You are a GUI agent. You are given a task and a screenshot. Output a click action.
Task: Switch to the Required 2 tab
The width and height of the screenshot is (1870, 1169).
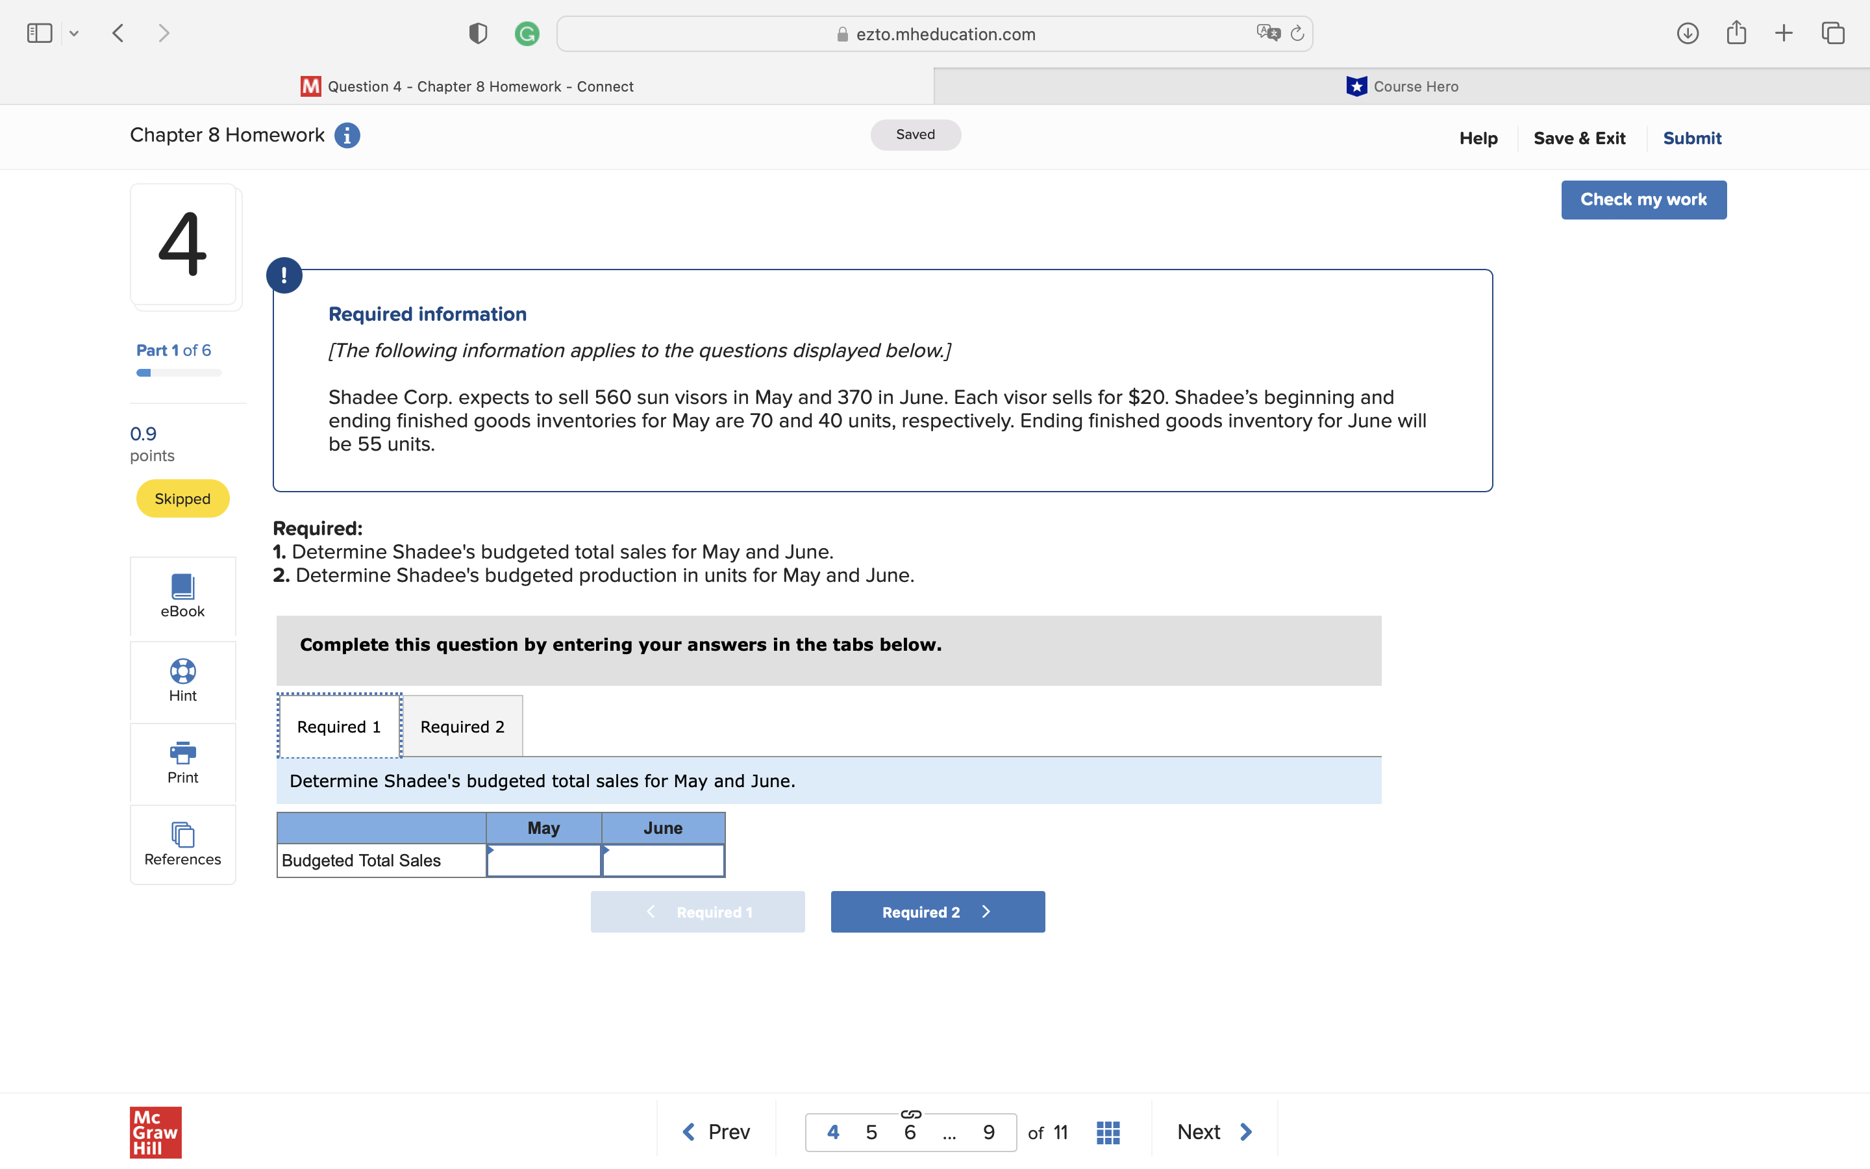point(462,726)
